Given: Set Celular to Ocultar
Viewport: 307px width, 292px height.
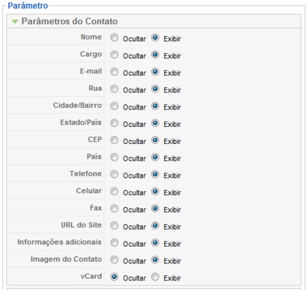Looking at the screenshot, I should pyautogui.click(x=114, y=192).
